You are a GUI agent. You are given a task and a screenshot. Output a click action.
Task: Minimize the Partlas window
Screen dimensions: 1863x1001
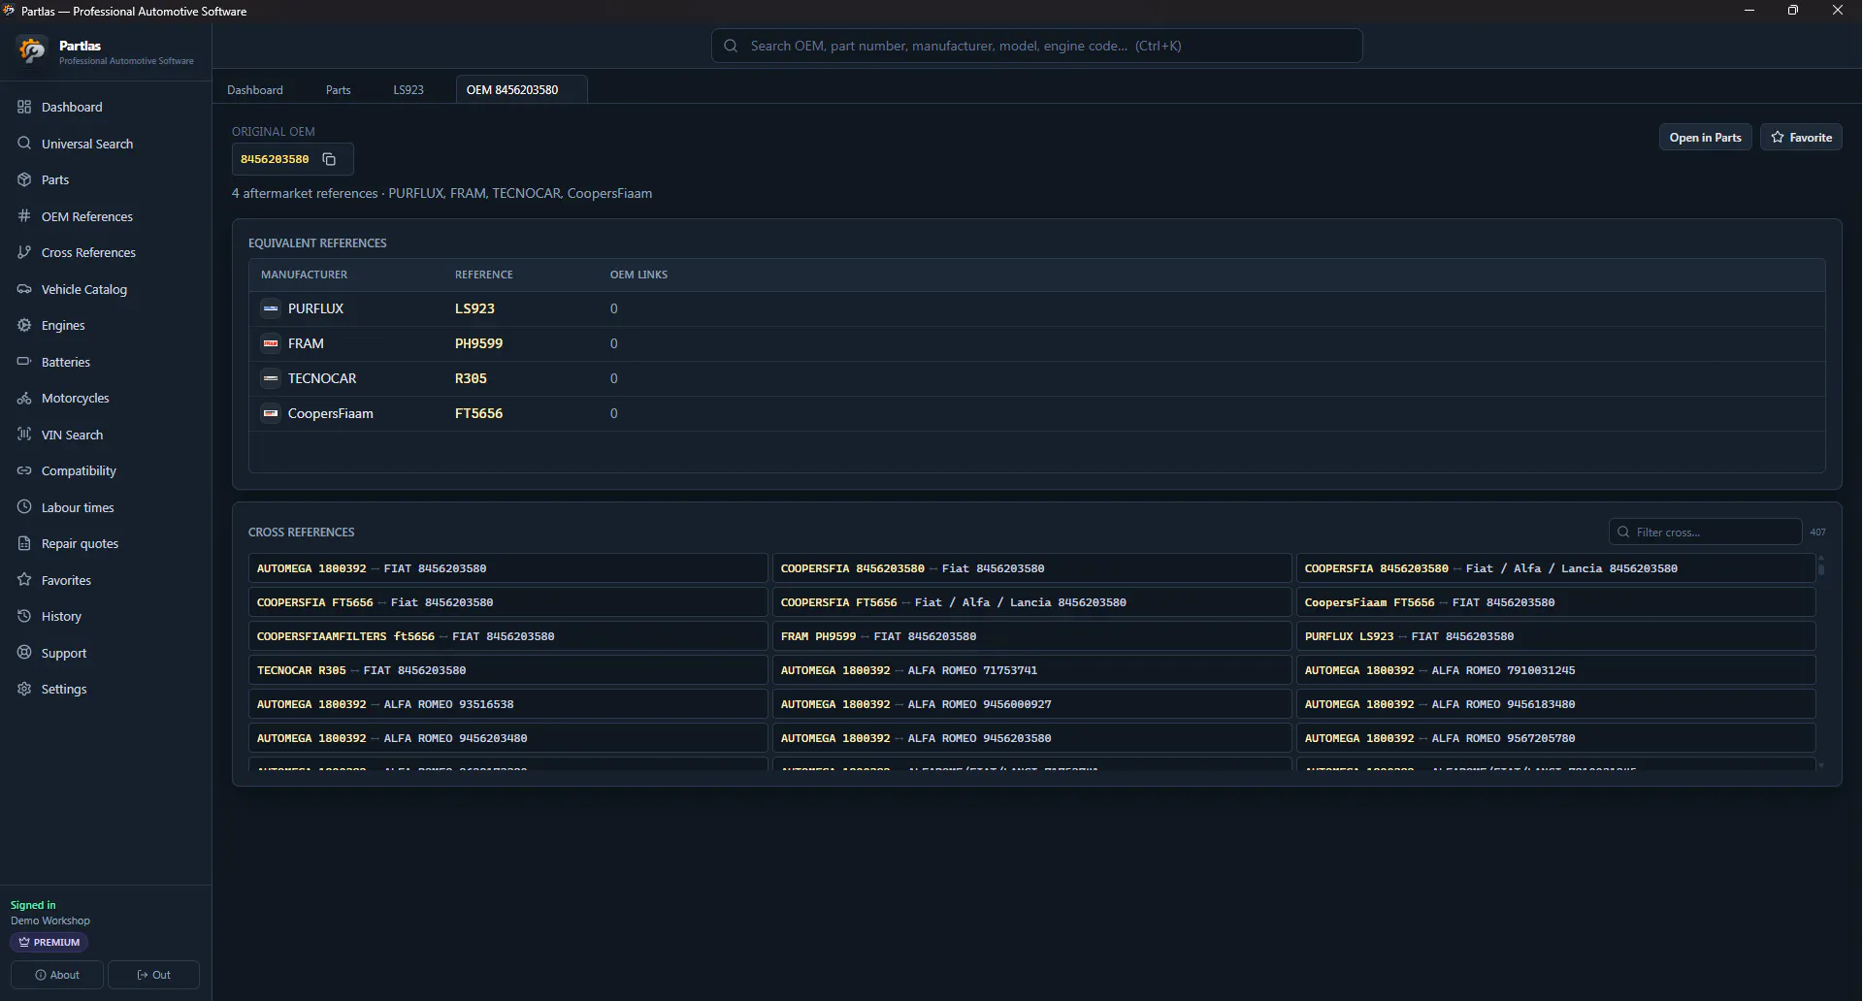pos(1749,11)
